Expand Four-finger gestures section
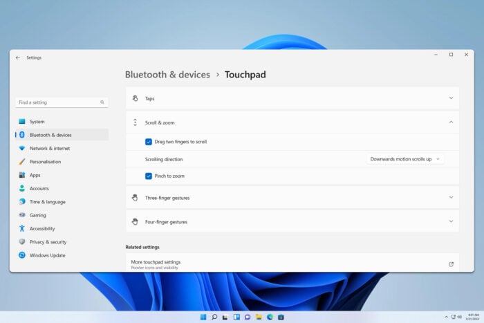Screen dimensions: 484x323 pos(451,221)
